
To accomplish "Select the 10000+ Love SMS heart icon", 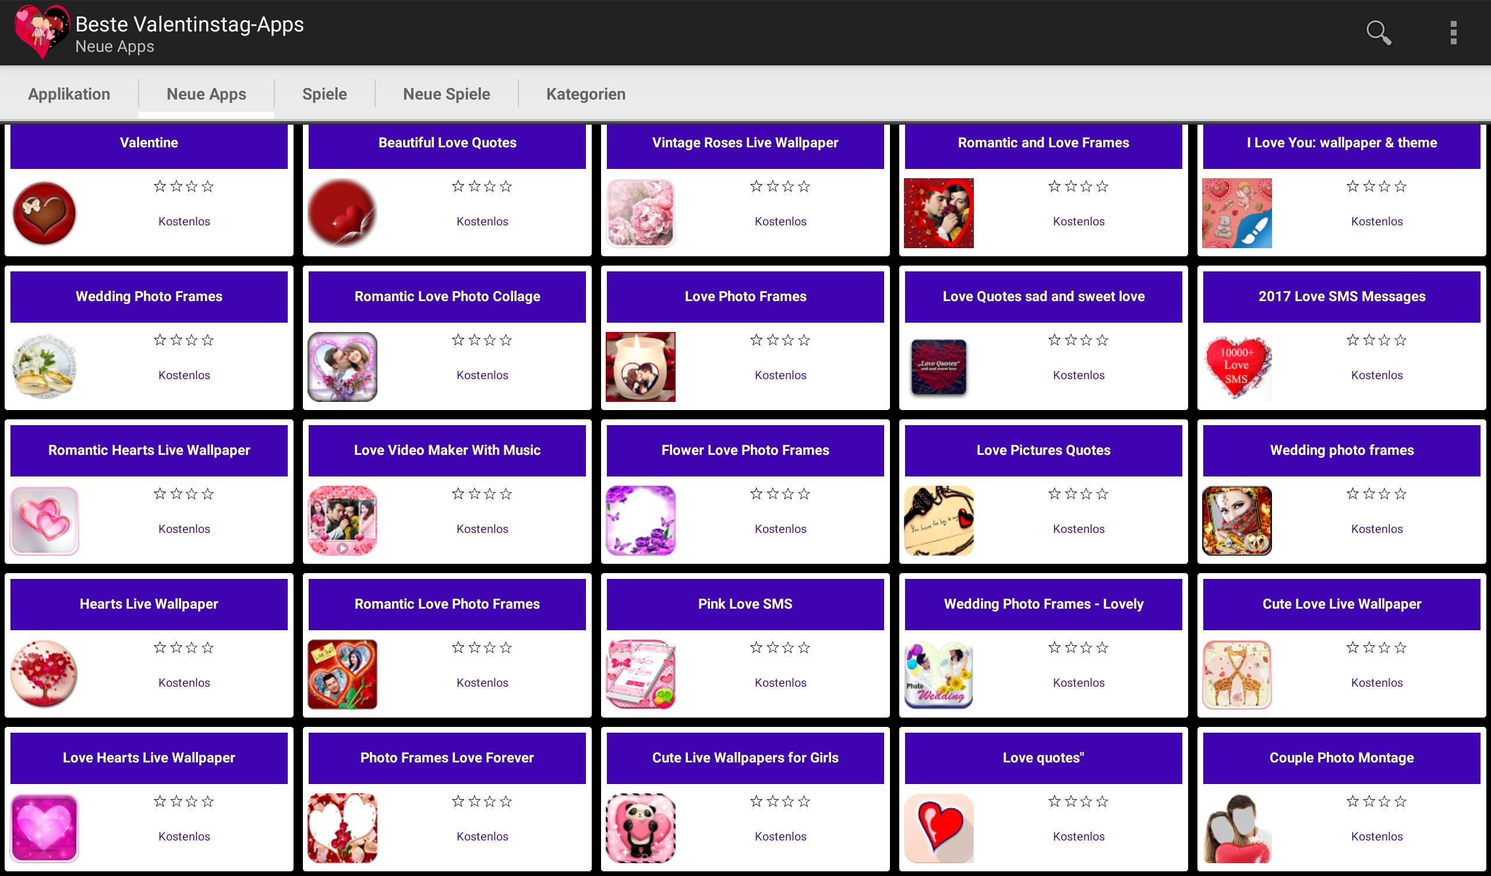I will 1237,367.
